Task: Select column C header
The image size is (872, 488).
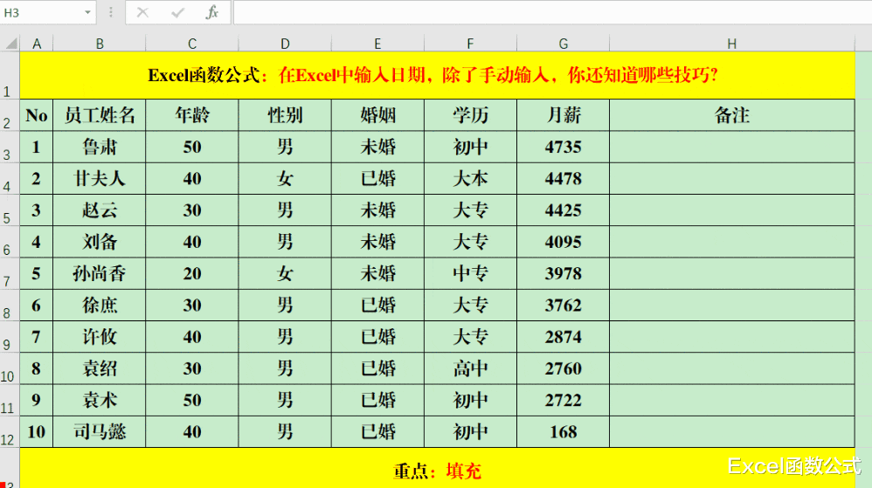Action: pos(192,44)
